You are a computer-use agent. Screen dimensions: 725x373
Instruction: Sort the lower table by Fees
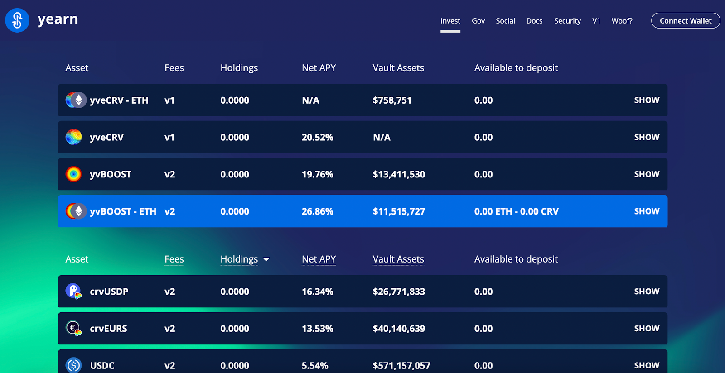point(174,259)
